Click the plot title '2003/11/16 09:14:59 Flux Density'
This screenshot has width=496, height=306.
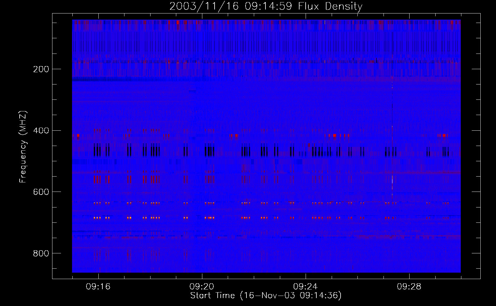266,6
